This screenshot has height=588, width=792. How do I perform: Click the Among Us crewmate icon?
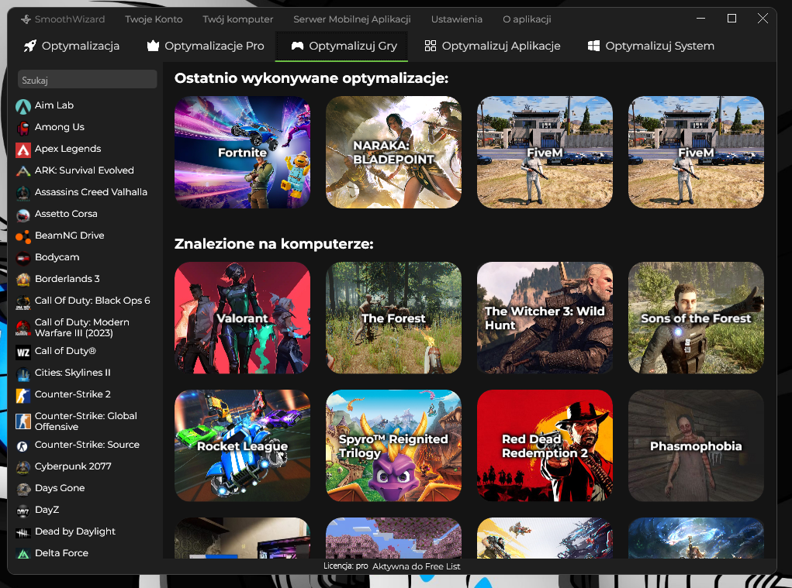click(x=23, y=128)
